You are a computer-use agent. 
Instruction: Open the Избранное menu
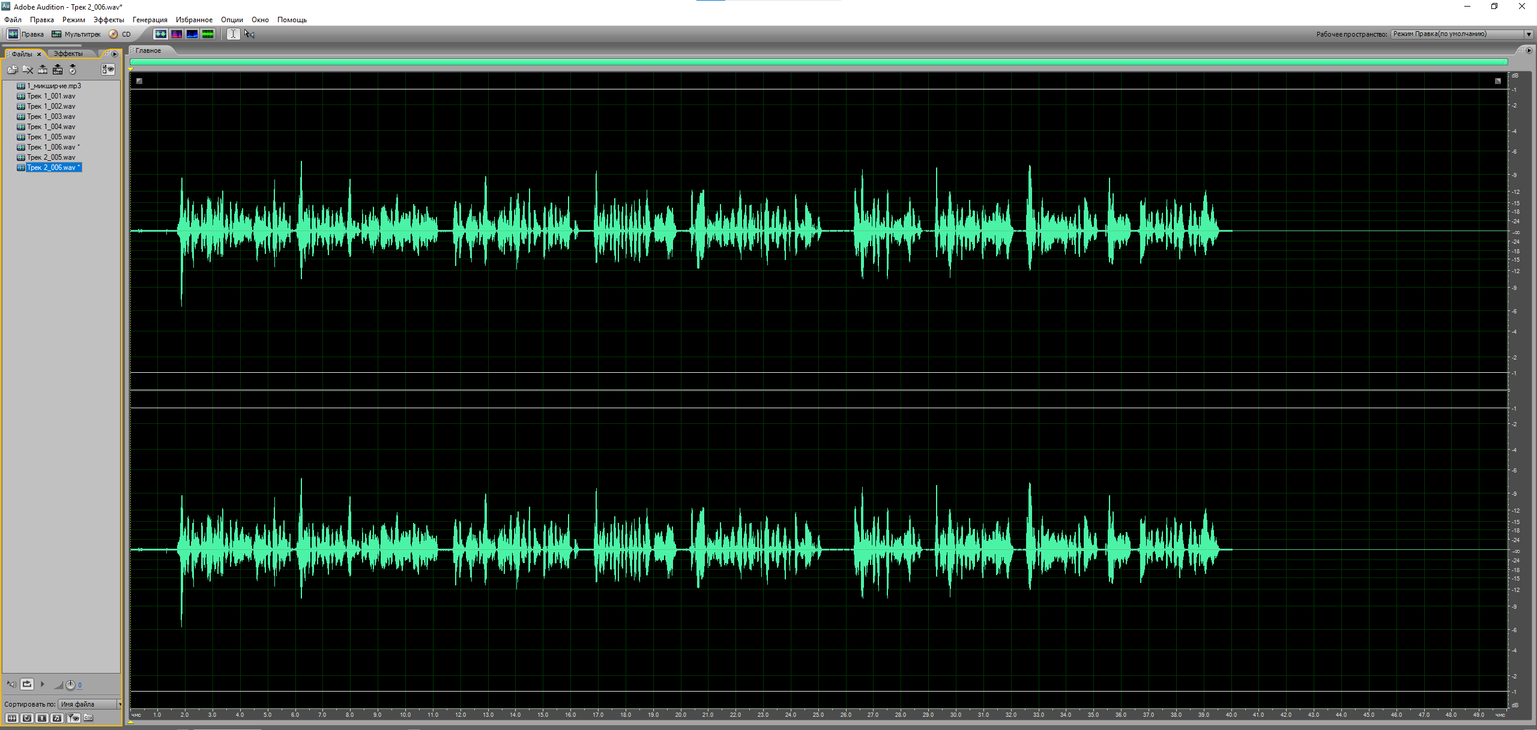[x=194, y=20]
